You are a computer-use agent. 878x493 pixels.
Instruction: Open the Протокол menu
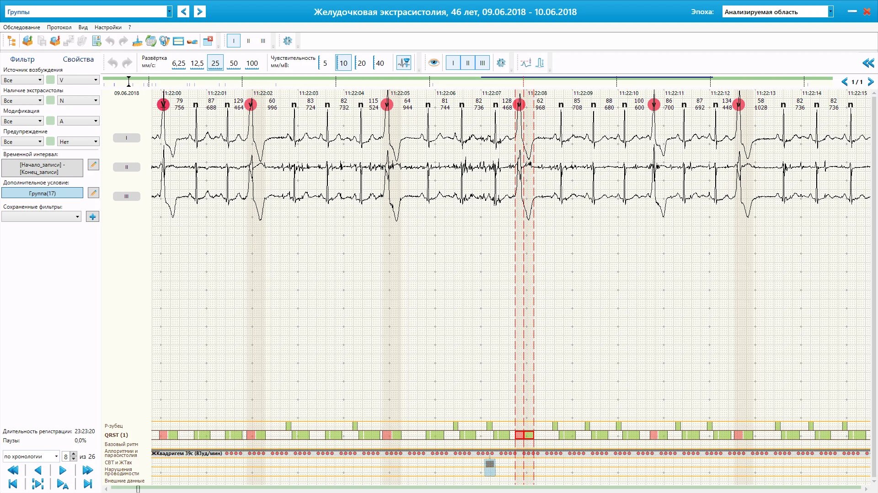pos(59,27)
